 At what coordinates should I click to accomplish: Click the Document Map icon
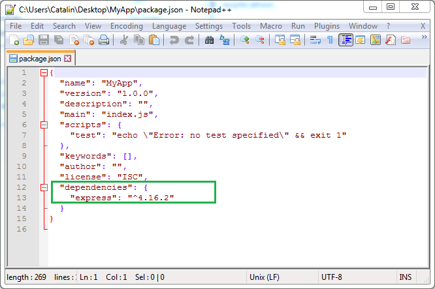376,40
